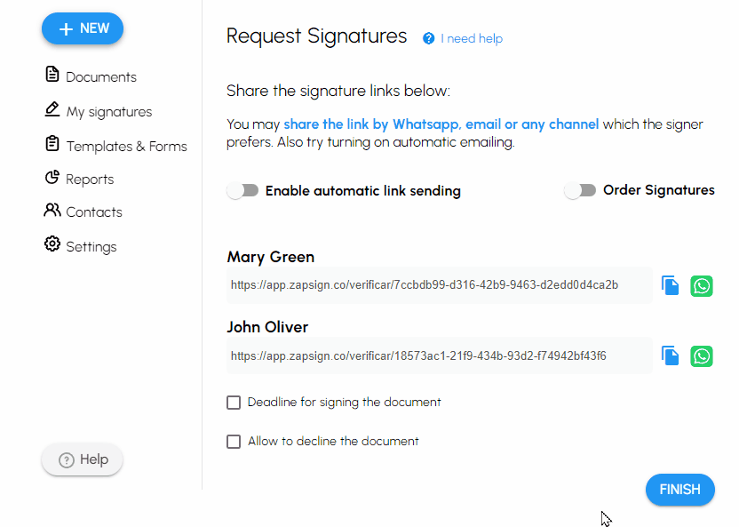This screenshot has width=739, height=527.
Task: Turn on Order Signatures
Action: pos(580,190)
